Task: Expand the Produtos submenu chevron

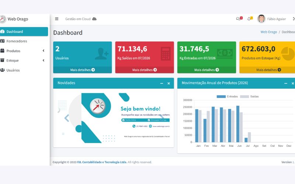Action: click(x=44, y=51)
